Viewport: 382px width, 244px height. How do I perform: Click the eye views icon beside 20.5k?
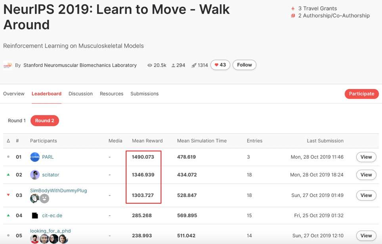(x=150, y=65)
